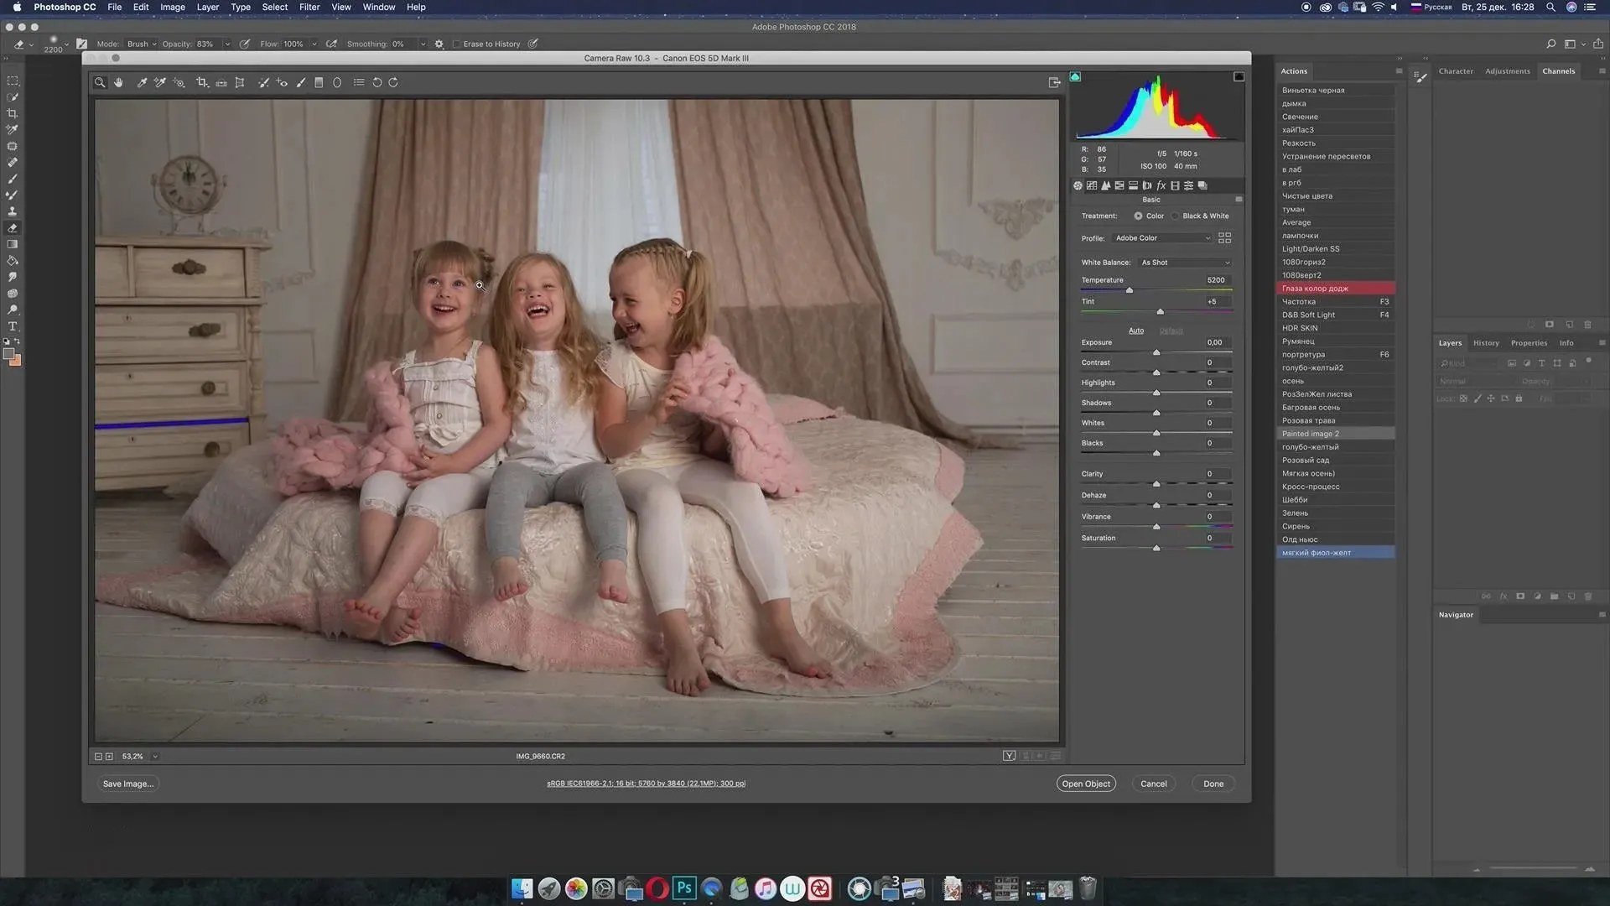The height and width of the screenshot is (906, 1610).
Task: Select the Graduated Filter tool
Action: 319,82
